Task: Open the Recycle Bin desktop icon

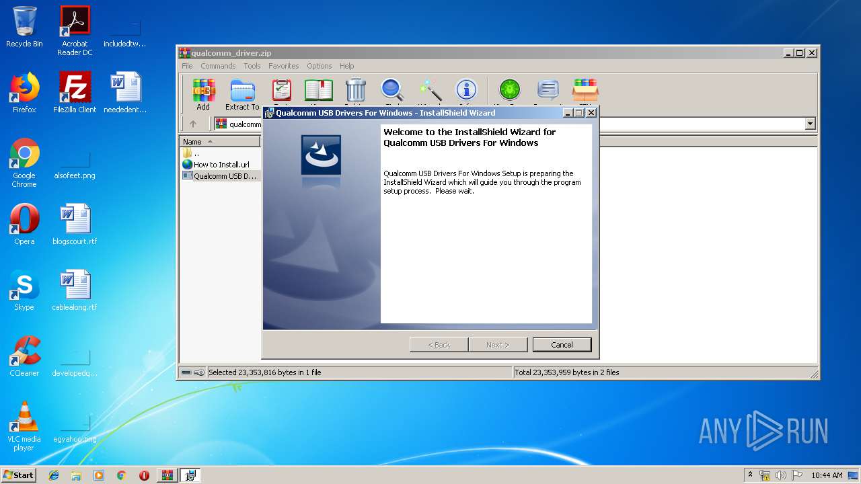Action: pyautogui.click(x=24, y=26)
